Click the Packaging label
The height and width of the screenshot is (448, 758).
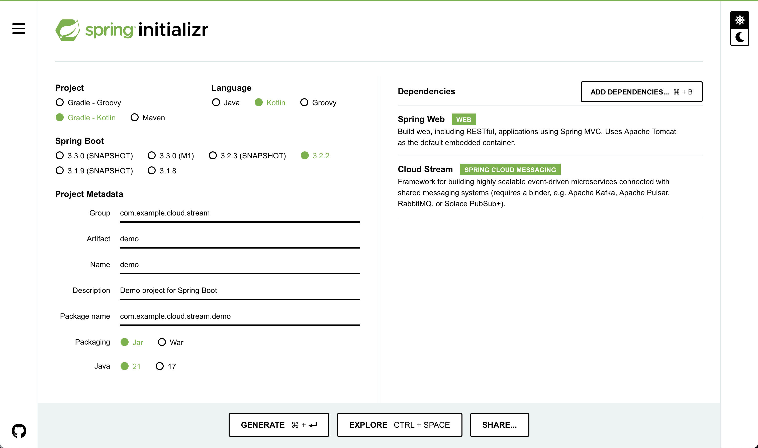(92, 342)
